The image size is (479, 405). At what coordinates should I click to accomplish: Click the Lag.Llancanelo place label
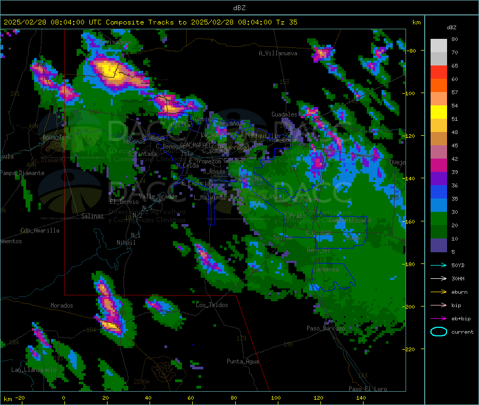pos(34,370)
